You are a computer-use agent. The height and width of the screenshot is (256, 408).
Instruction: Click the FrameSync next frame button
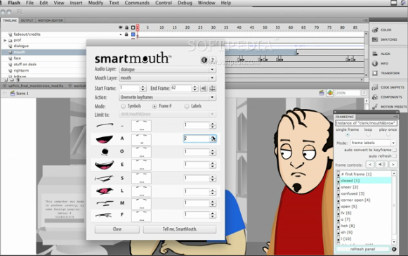pos(393,165)
